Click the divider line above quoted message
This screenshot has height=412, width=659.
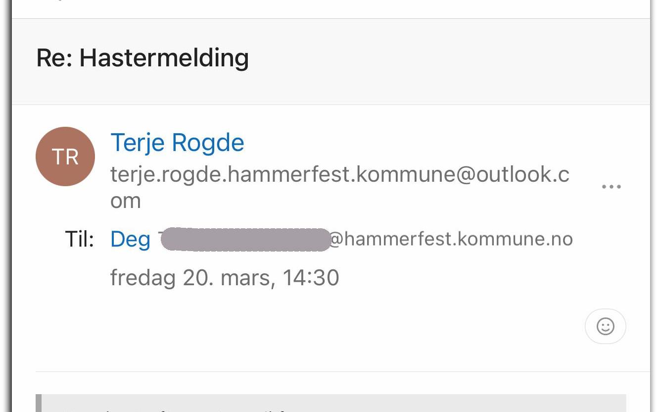(341, 371)
